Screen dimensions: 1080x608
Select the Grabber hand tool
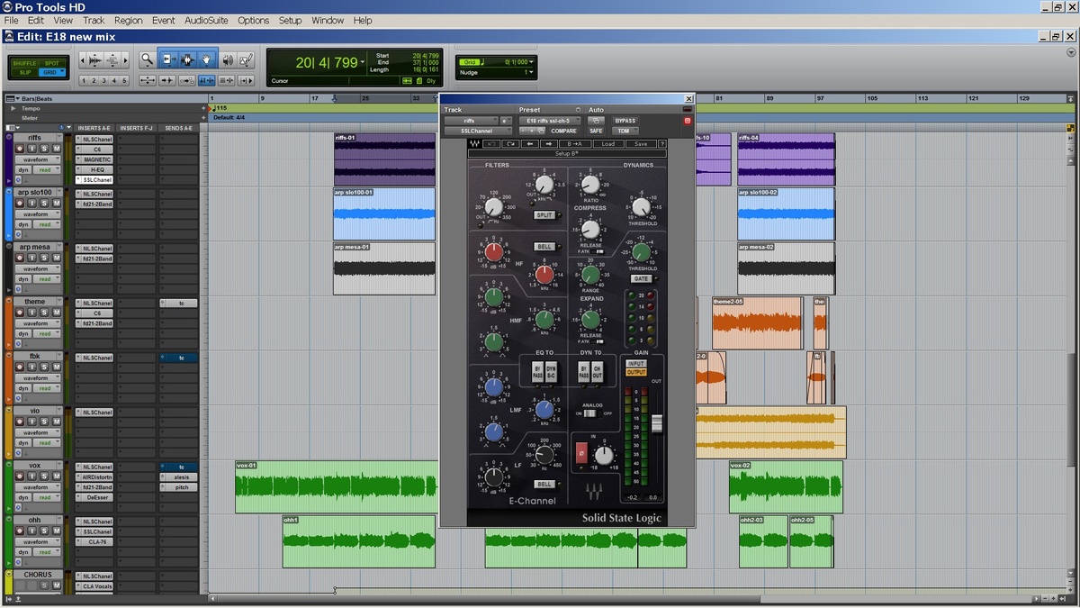pyautogui.click(x=206, y=60)
